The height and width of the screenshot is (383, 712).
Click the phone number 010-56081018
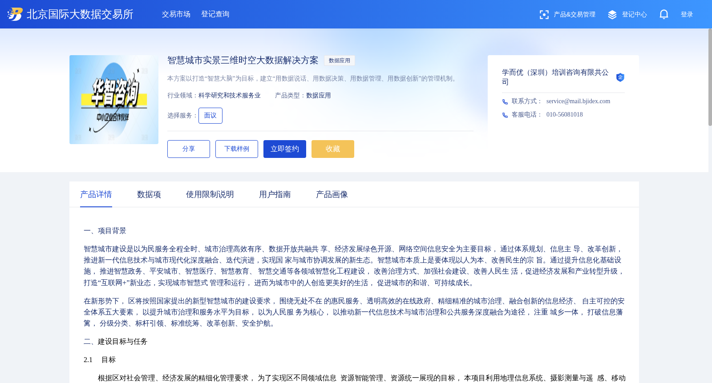pyautogui.click(x=565, y=115)
